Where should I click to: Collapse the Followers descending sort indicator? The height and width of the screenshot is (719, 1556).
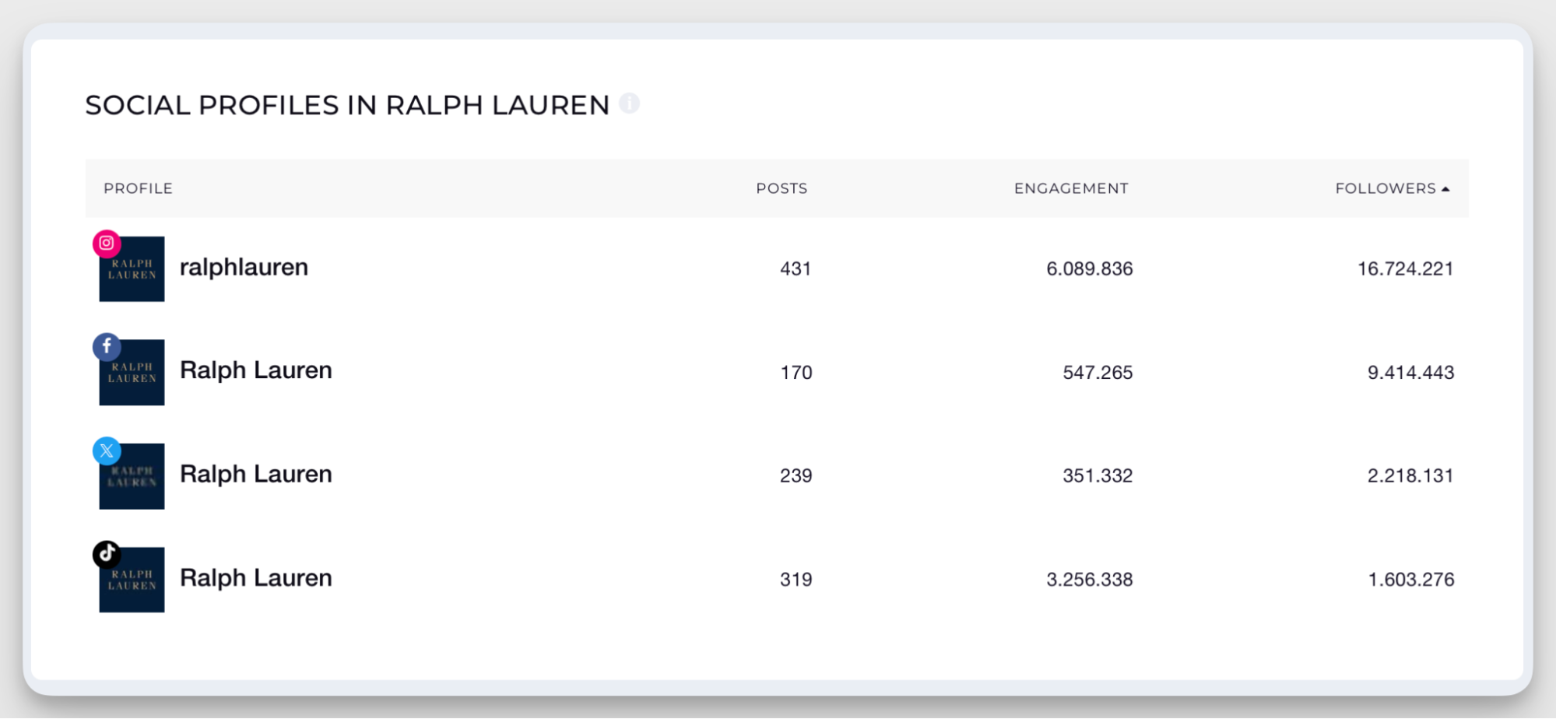pos(1446,188)
